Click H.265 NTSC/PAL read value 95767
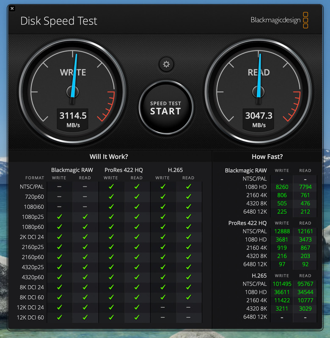 click(305, 284)
